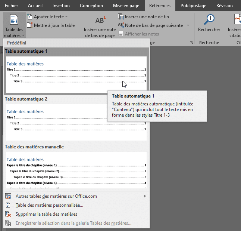Click Afficher les notes button
This screenshot has width=241, height=231.
click(139, 34)
